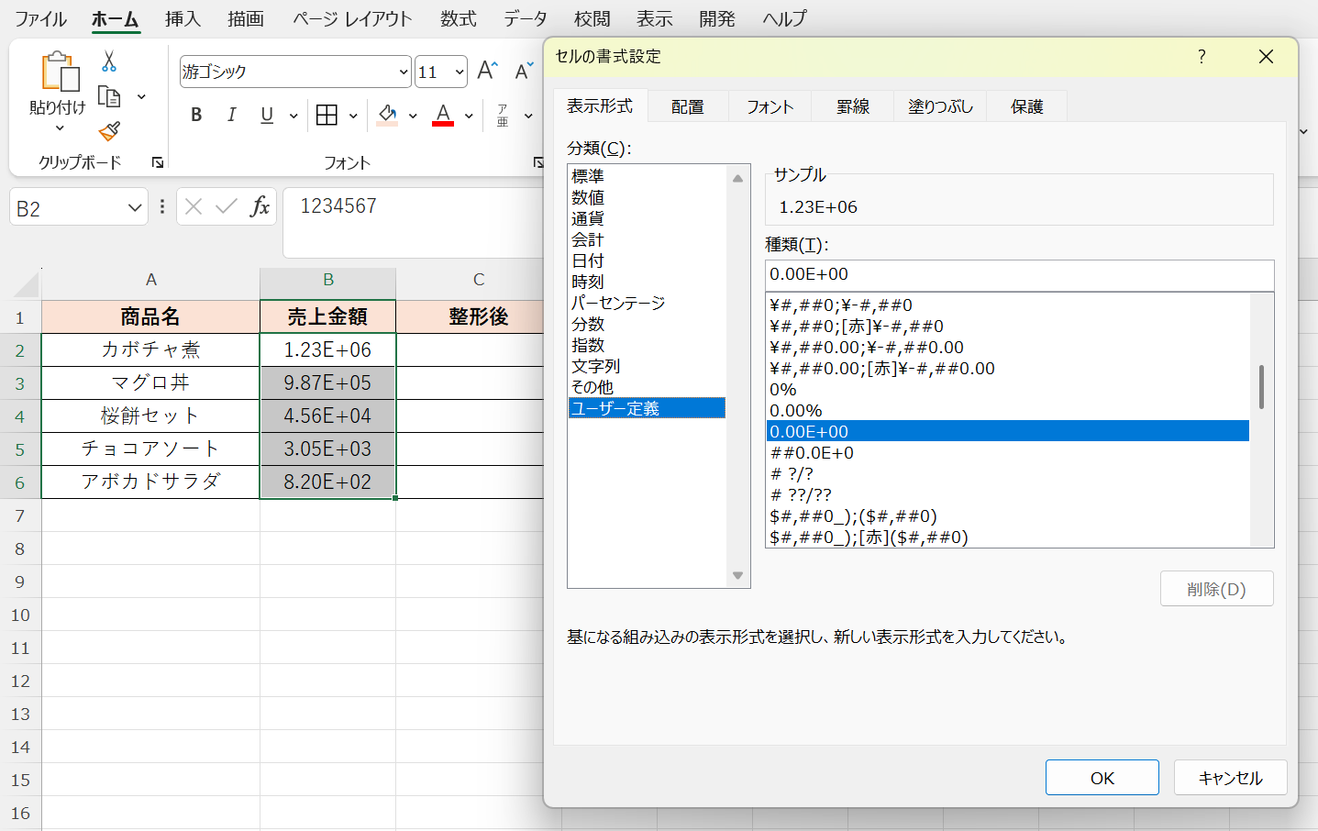
Task: Open the 塗りつぶし tab
Action: click(x=940, y=106)
